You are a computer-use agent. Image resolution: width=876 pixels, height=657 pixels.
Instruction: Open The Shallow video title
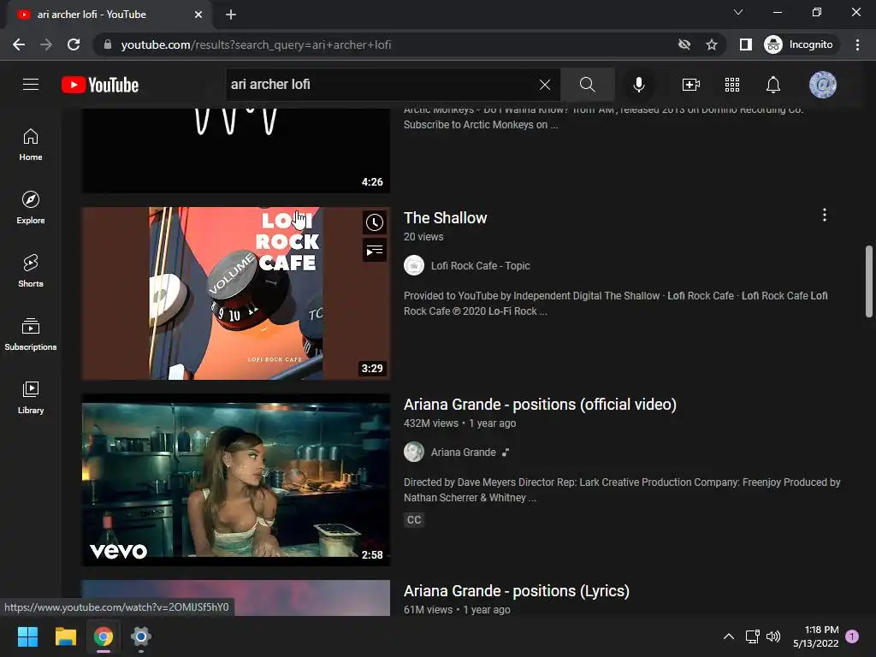pos(445,218)
